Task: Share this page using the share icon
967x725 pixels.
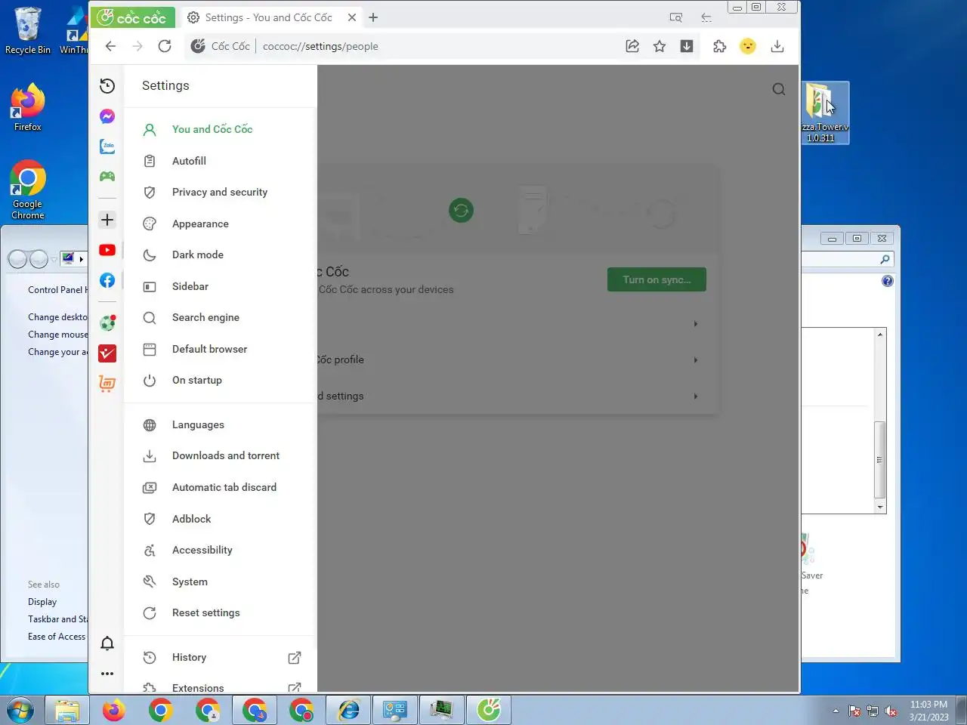Action: [x=632, y=46]
